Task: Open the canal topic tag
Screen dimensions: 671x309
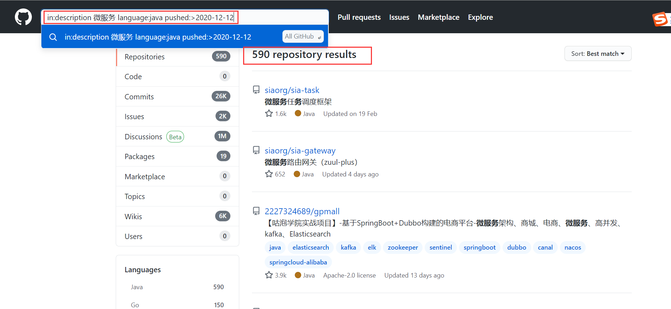Action: pyautogui.click(x=545, y=247)
